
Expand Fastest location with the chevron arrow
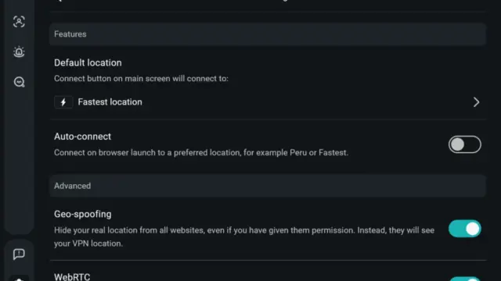(476, 102)
